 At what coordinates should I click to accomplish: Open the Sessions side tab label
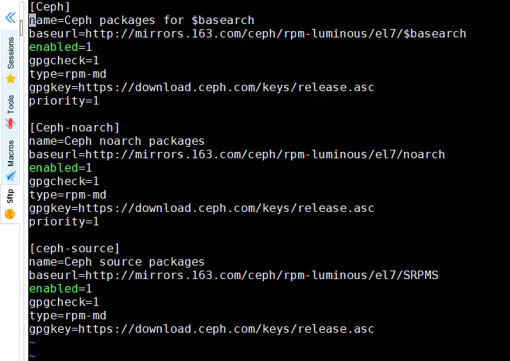11,53
